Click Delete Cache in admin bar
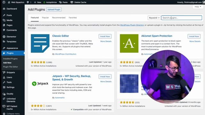 pos(78,2)
